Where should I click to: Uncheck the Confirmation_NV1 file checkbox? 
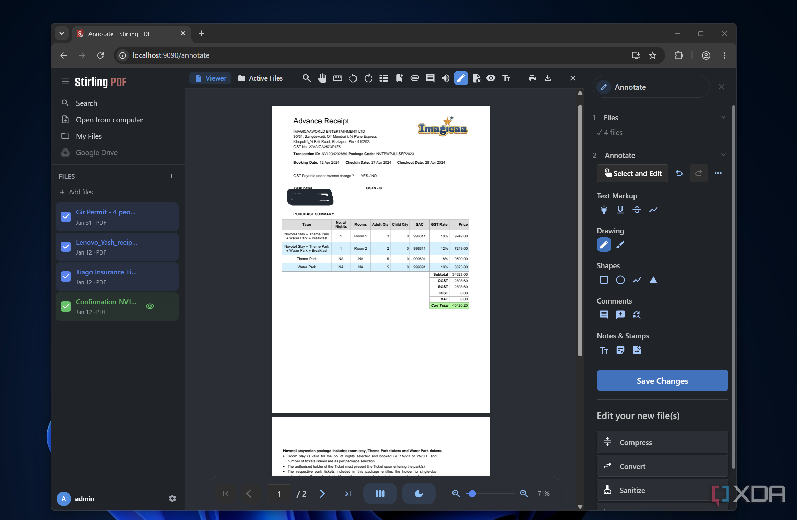(66, 306)
